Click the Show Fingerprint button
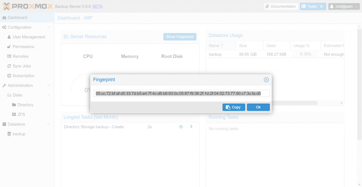The height and width of the screenshot is (187, 362). pyautogui.click(x=180, y=37)
